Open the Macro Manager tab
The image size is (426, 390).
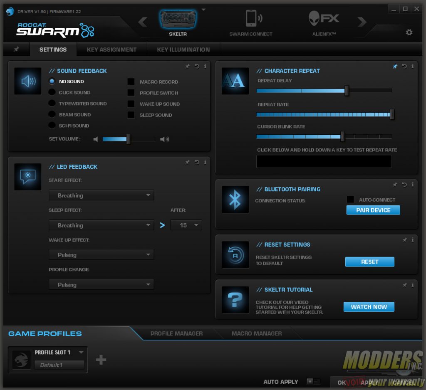pyautogui.click(x=257, y=333)
